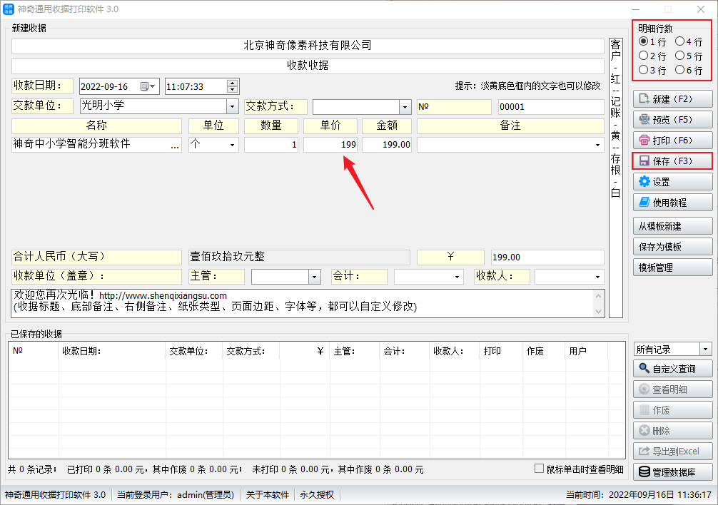This screenshot has height=505, width=718.
Task: Click 关于本软件 in the status bar
Action: pos(268,495)
